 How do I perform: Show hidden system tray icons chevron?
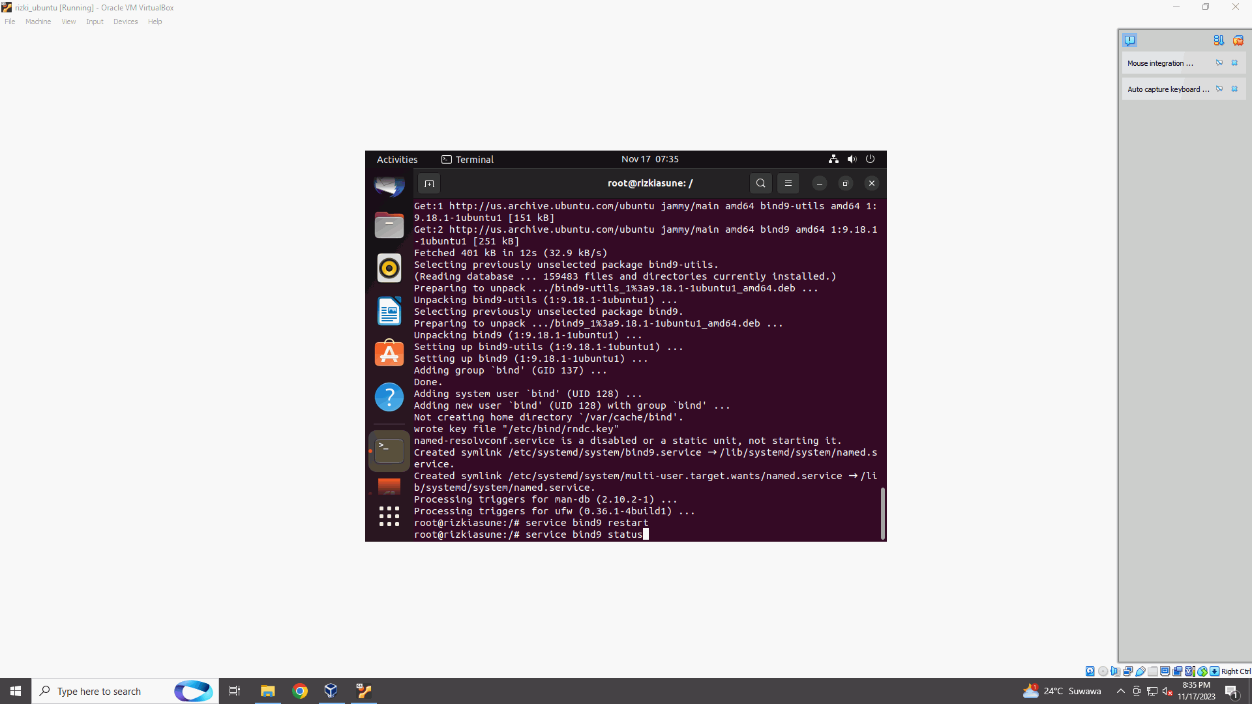click(1120, 691)
